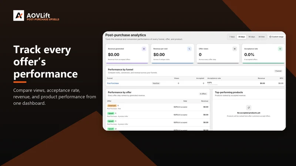Click the Upsell 2 offer row badge

coord(111,129)
